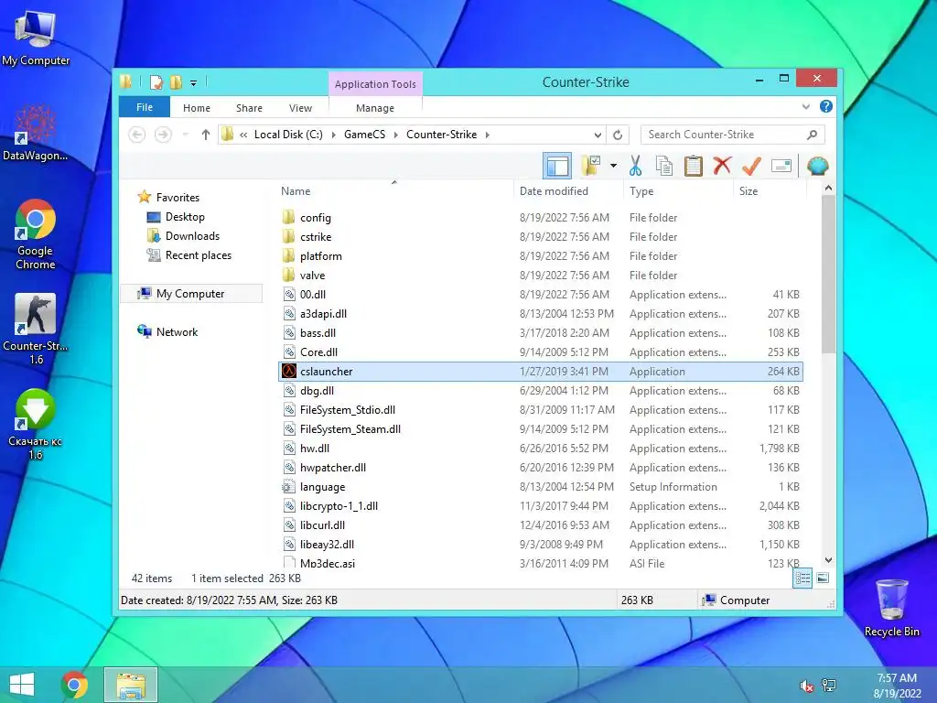Expand the breadcrumb overflow chevron
This screenshot has height=703, width=937.
pos(243,135)
